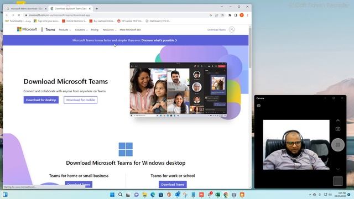
Task: Open Chrome side panel icon
Action: 236,15
